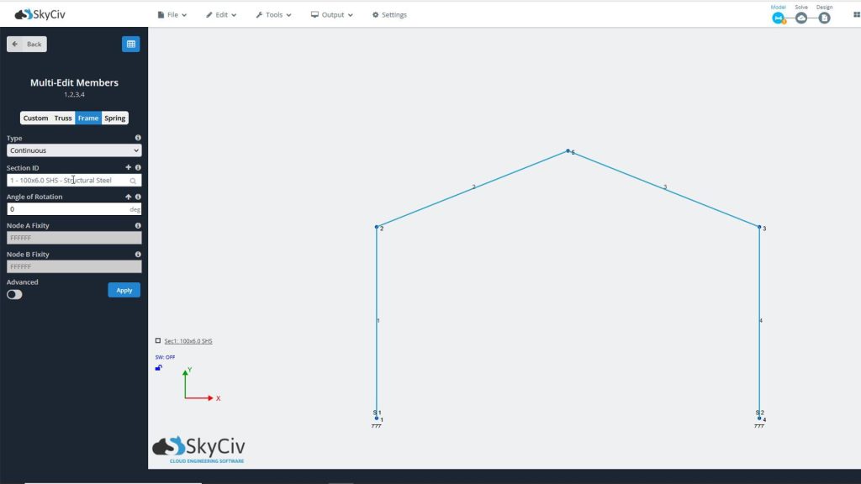Open the SkyCiv Model stage icon
Screen dimensions: 861x484
pyautogui.click(x=778, y=17)
